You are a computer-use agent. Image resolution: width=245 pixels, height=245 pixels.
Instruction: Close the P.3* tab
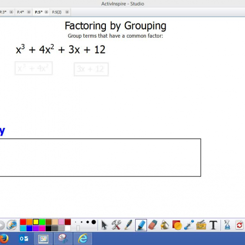pyautogui.click(x=11, y=12)
